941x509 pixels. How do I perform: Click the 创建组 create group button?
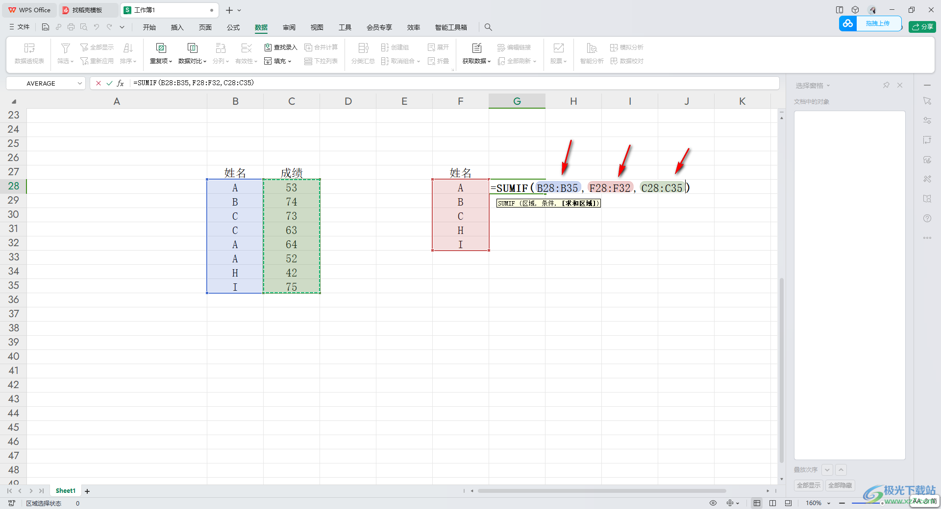[x=395, y=47]
